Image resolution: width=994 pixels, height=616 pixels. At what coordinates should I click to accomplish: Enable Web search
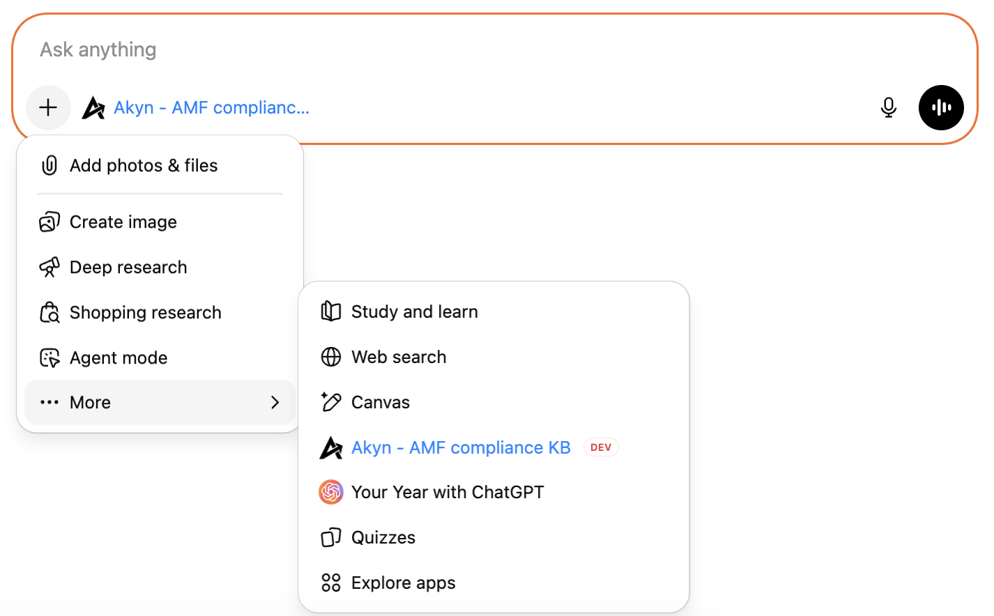point(398,357)
